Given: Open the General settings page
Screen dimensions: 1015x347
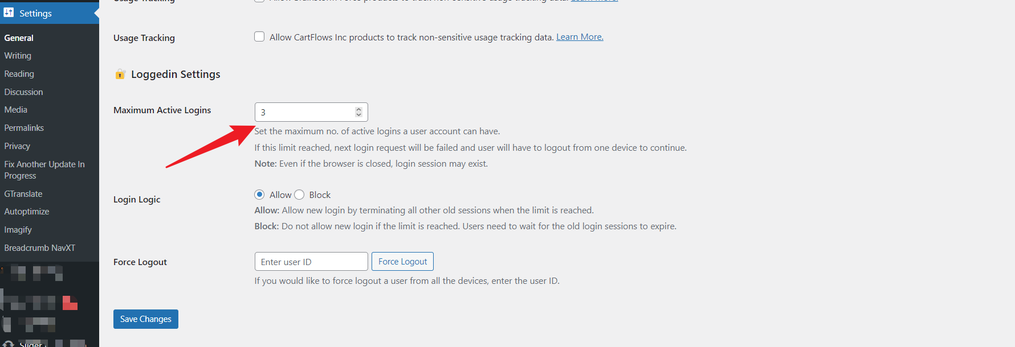Looking at the screenshot, I should coord(19,38).
